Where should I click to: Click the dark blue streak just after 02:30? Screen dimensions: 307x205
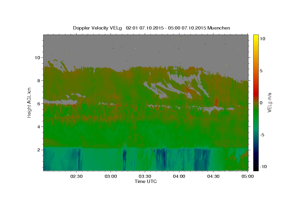pos(79,159)
